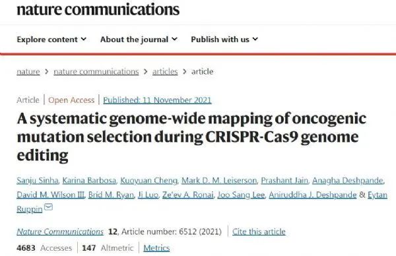This screenshot has height=256, width=396.
Task: Open author Anagha Deshpande's details
Action: pos(348,181)
